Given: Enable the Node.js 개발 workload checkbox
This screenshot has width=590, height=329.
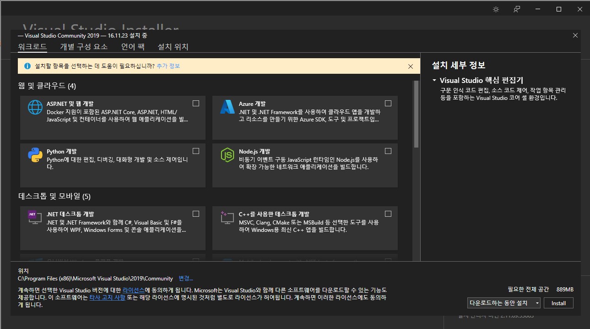Looking at the screenshot, I should point(388,151).
